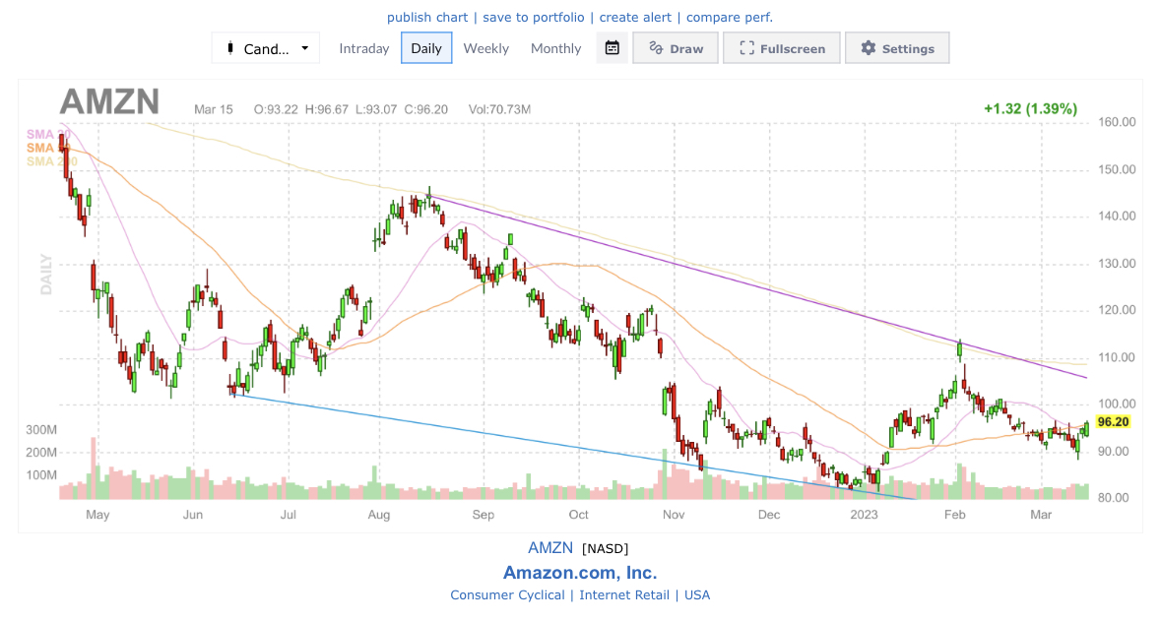Switch to Monthly timeframe
Viewport: 1161px width, 622px height.
click(x=556, y=48)
